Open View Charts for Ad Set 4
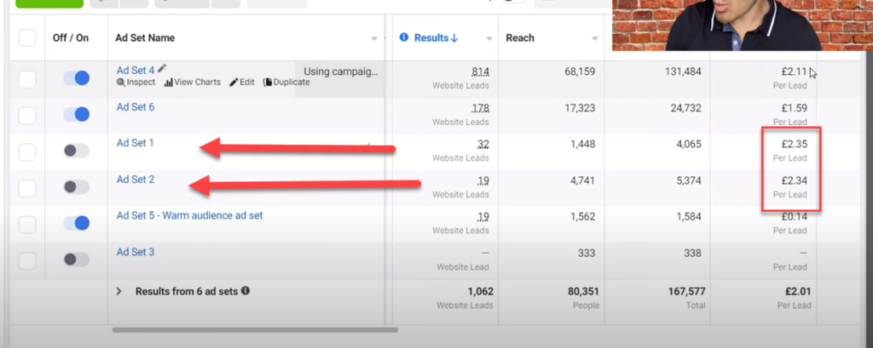 click(193, 83)
